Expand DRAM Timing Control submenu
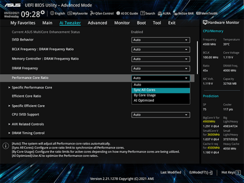The width and height of the screenshot is (244, 183). point(28,133)
